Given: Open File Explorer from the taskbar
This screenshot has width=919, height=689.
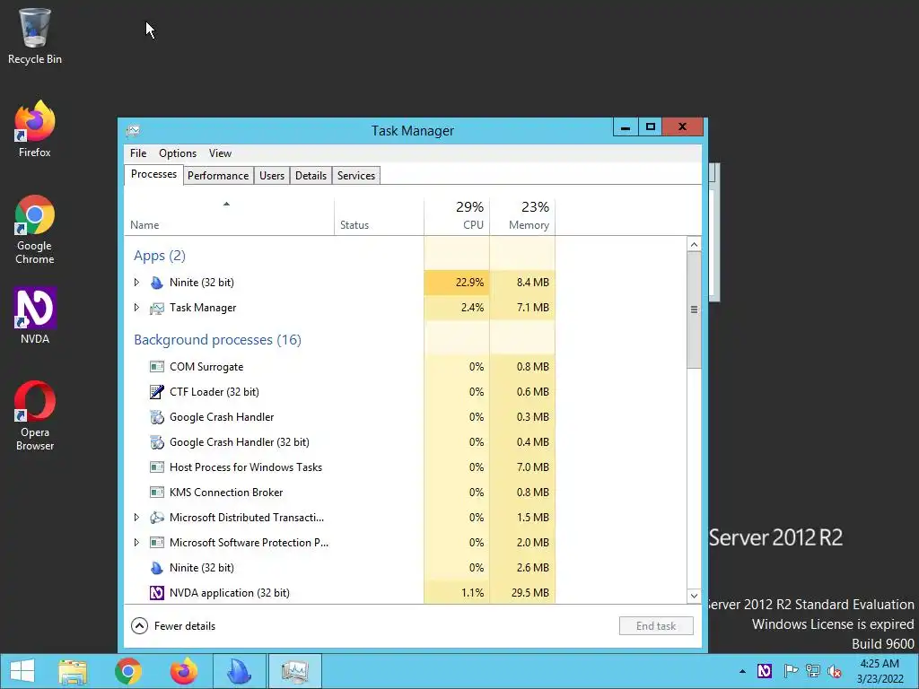Looking at the screenshot, I should (73, 671).
